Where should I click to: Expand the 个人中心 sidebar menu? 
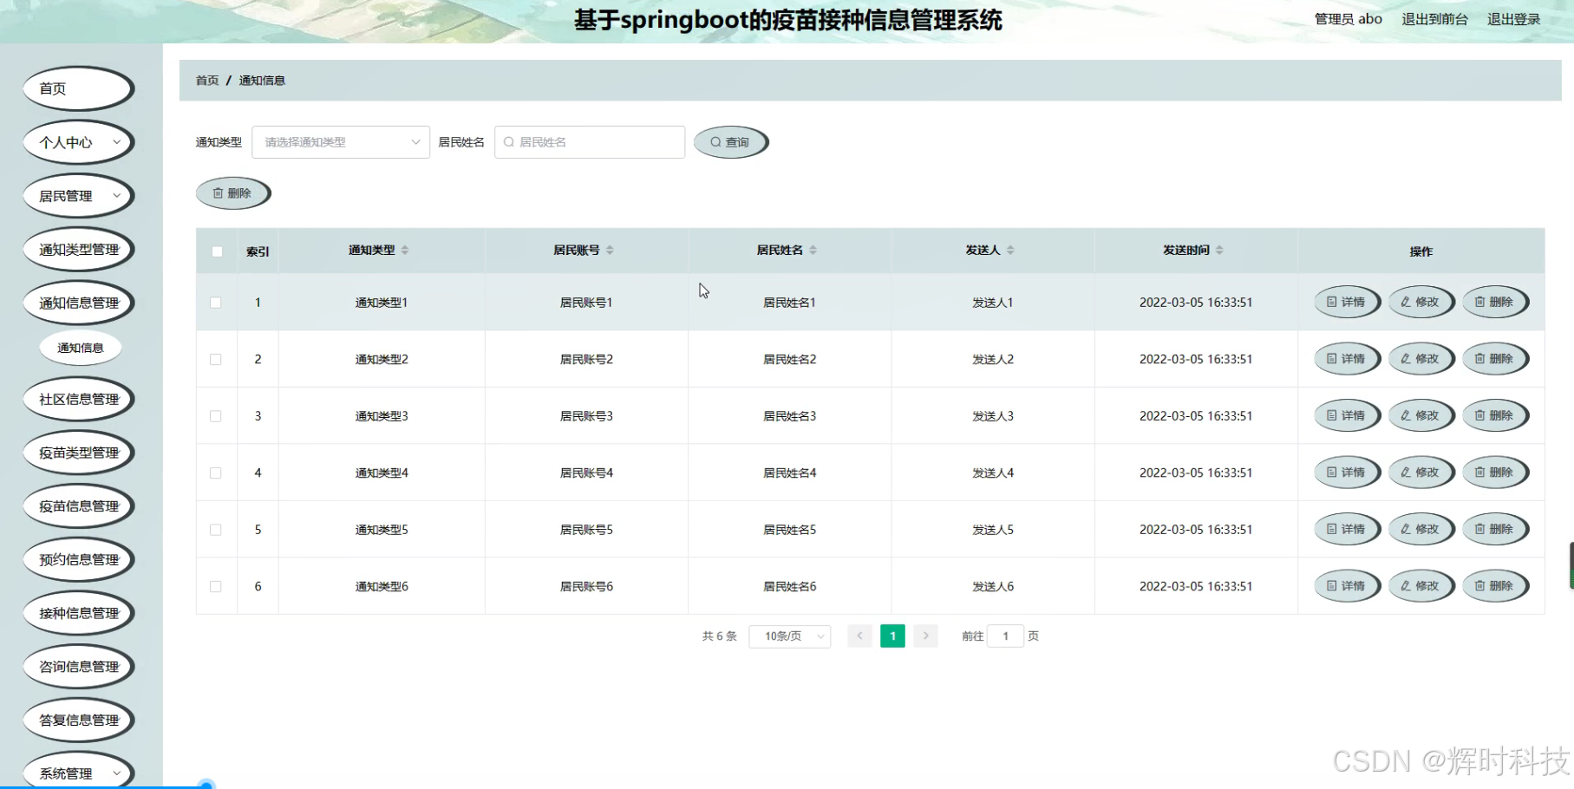point(78,142)
